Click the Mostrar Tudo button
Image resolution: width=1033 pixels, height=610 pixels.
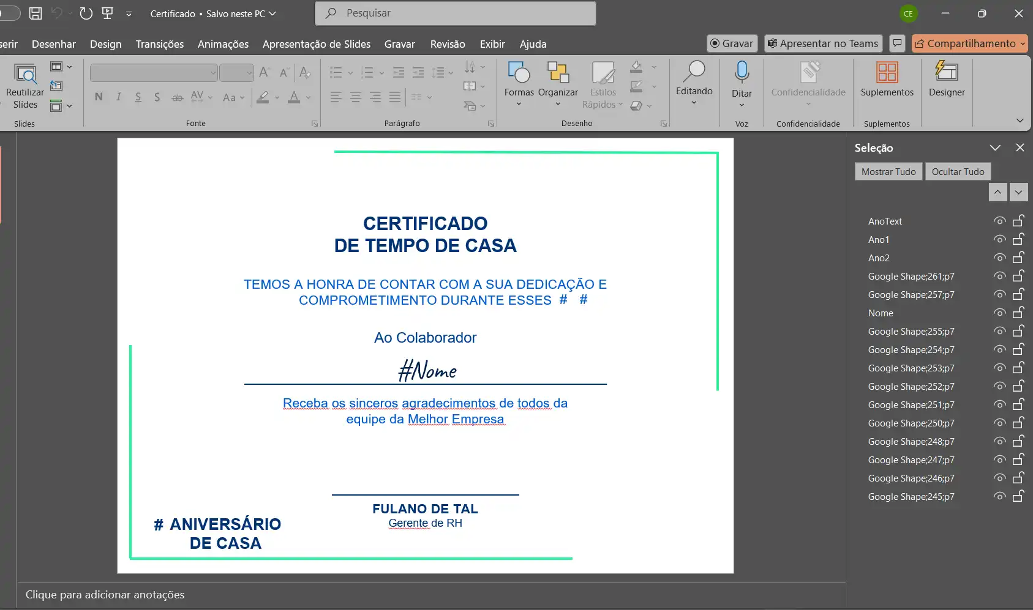pyautogui.click(x=888, y=172)
